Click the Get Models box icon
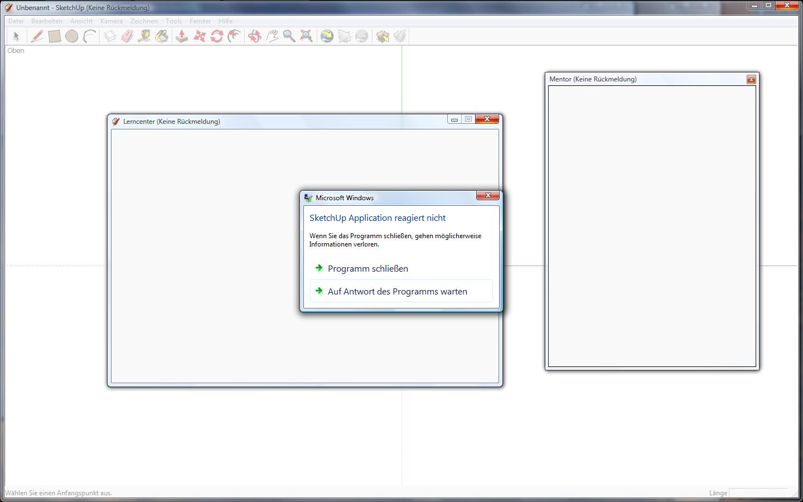Screen dimensions: 803x502 coord(383,36)
